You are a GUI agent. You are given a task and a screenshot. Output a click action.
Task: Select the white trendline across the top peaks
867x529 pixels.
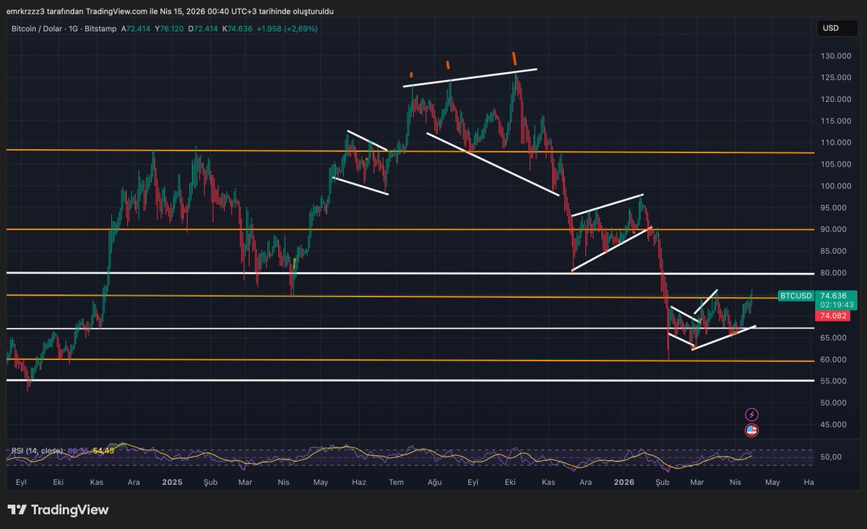[470, 78]
